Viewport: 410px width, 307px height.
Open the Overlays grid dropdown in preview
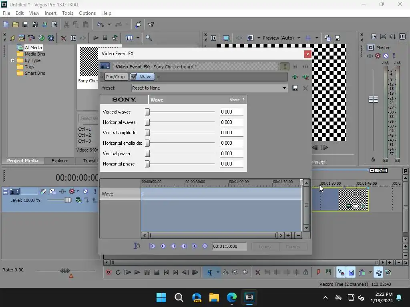coord(317,38)
